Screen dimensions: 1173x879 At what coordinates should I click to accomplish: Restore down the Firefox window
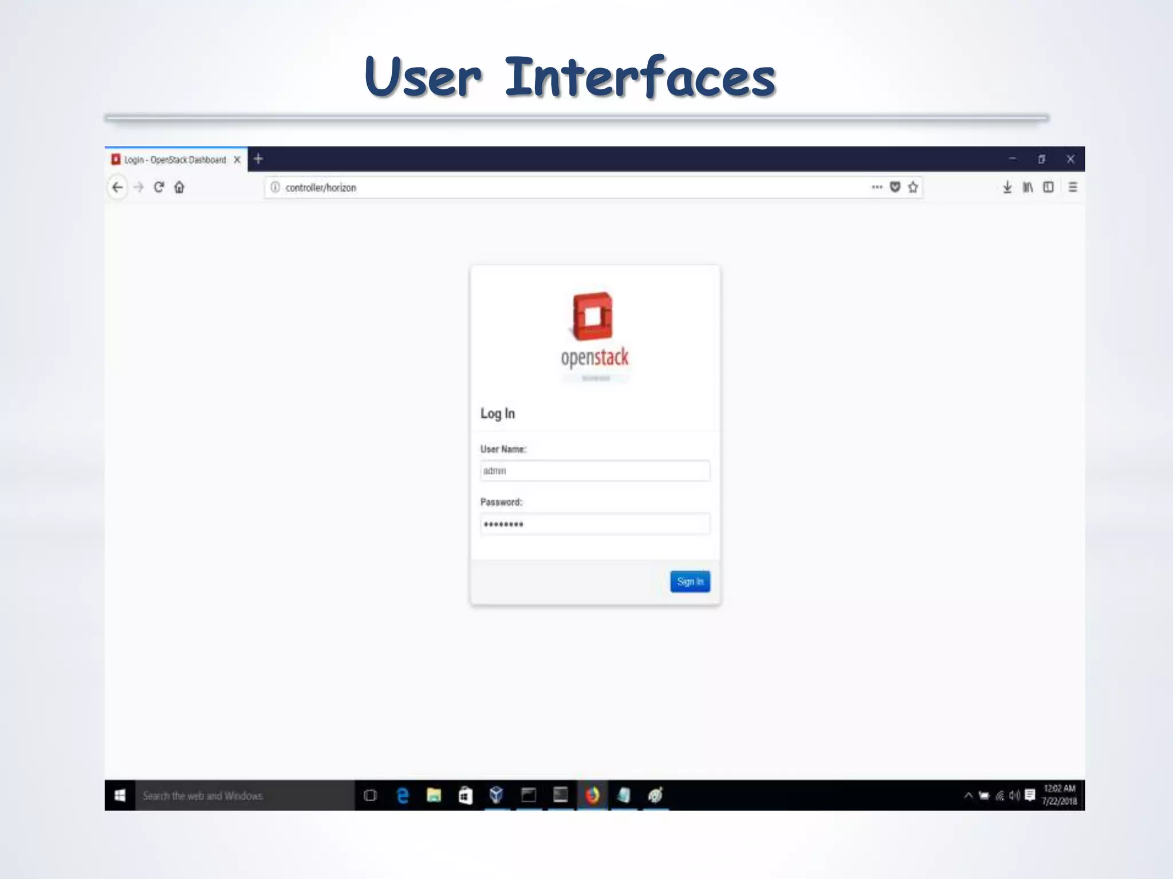pyautogui.click(x=1042, y=159)
